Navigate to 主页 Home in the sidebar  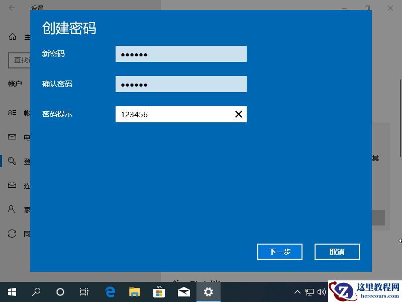coord(13,36)
